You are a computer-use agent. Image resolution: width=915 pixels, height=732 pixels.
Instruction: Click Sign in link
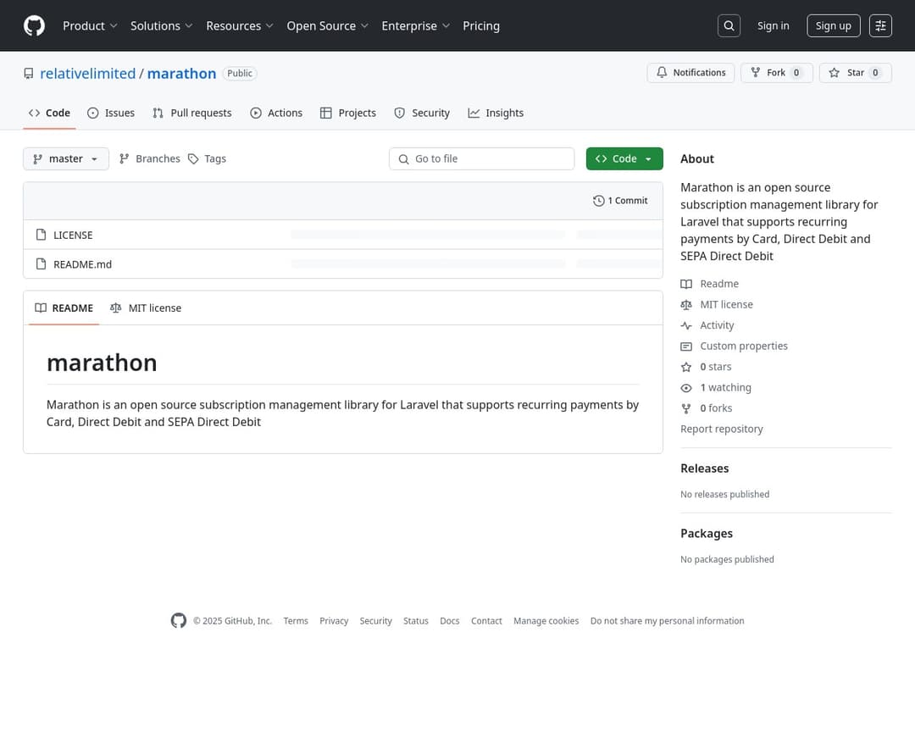pos(773,25)
